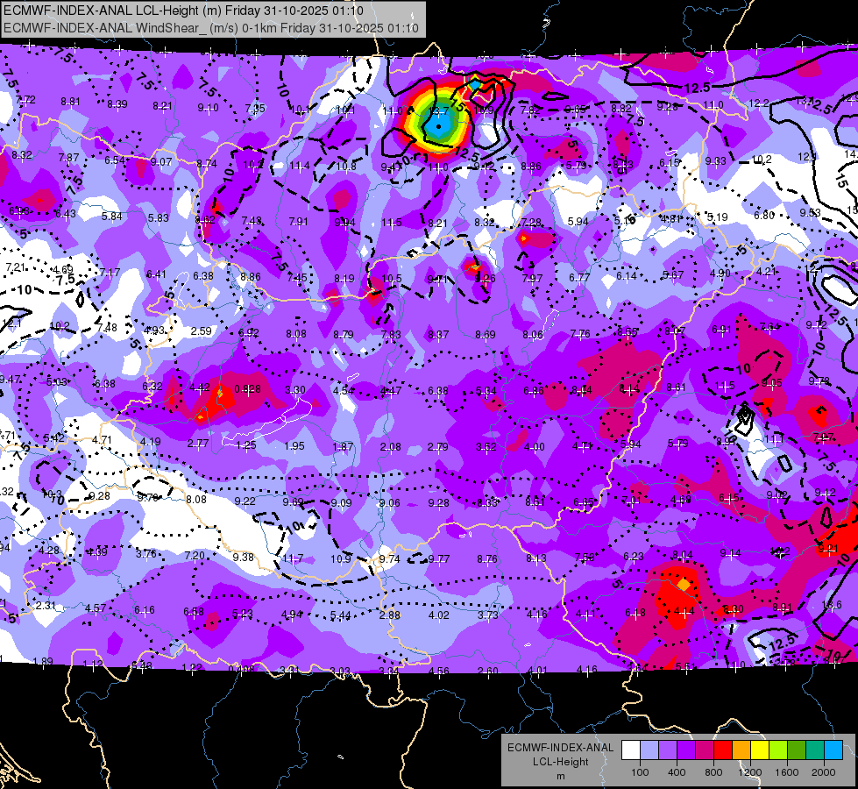This screenshot has width=858, height=789.
Task: Click legend tick label 400
Action: click(677, 772)
